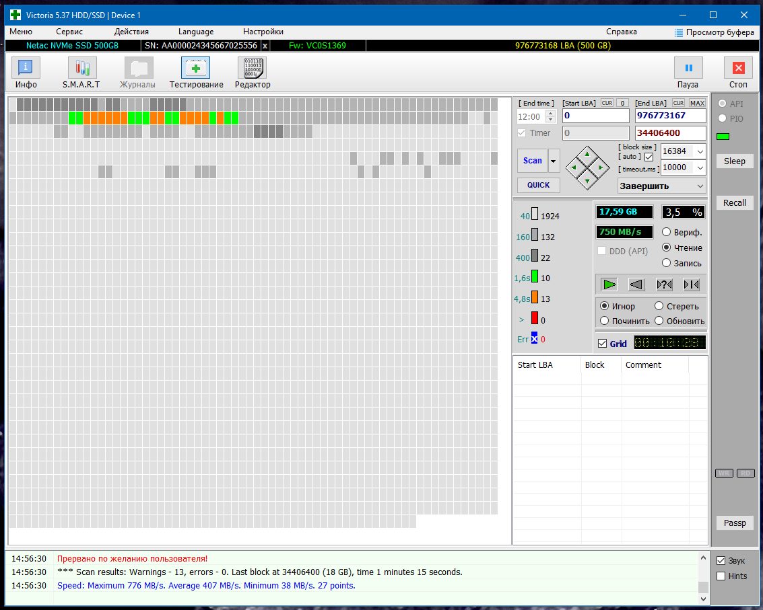Image resolution: width=763 pixels, height=610 pixels.
Task: Open the block size 16384 dropdown
Action: (700, 151)
